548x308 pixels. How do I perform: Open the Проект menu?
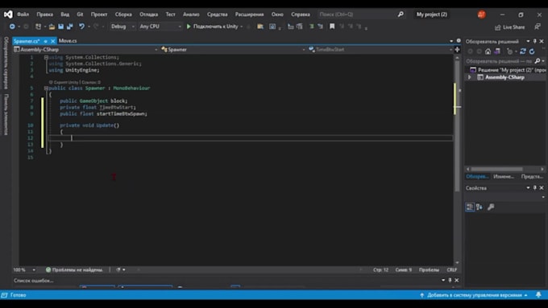pyautogui.click(x=99, y=14)
